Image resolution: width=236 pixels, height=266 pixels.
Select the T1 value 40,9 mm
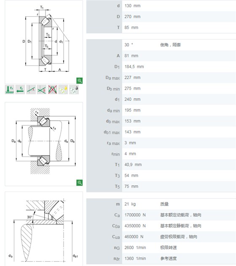tap(133, 165)
